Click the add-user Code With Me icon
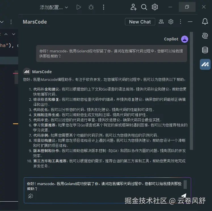 [x=133, y=7]
